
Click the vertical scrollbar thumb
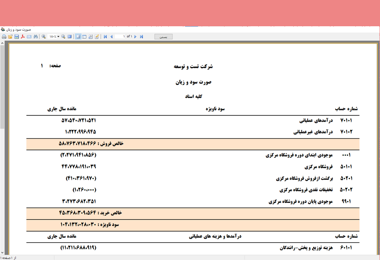click(x=2, y=87)
